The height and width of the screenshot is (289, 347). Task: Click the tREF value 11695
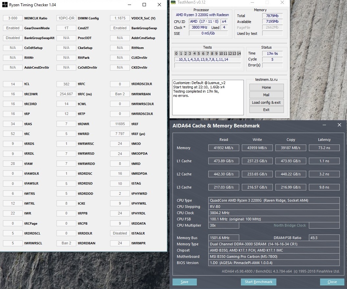(x=120, y=124)
